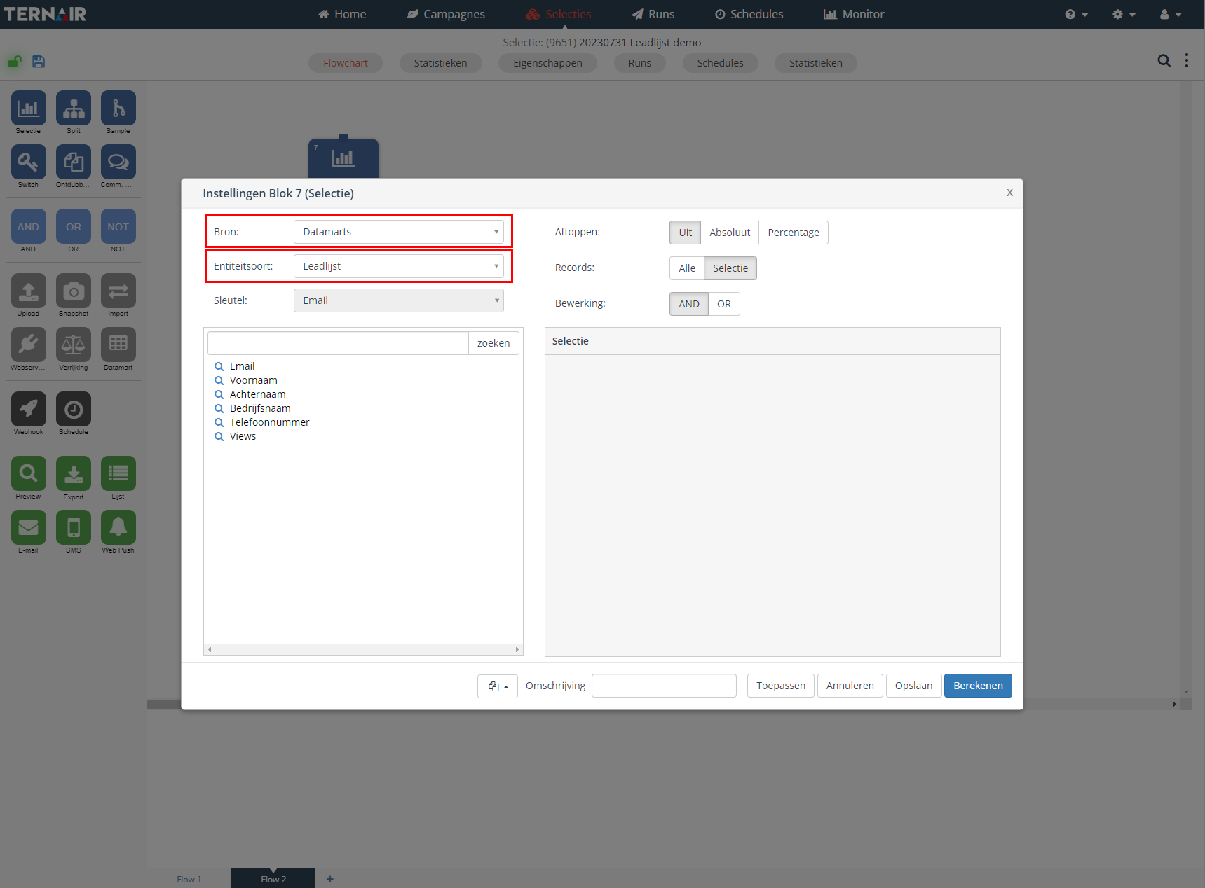
Task: Click the Annuleren button
Action: pos(850,686)
